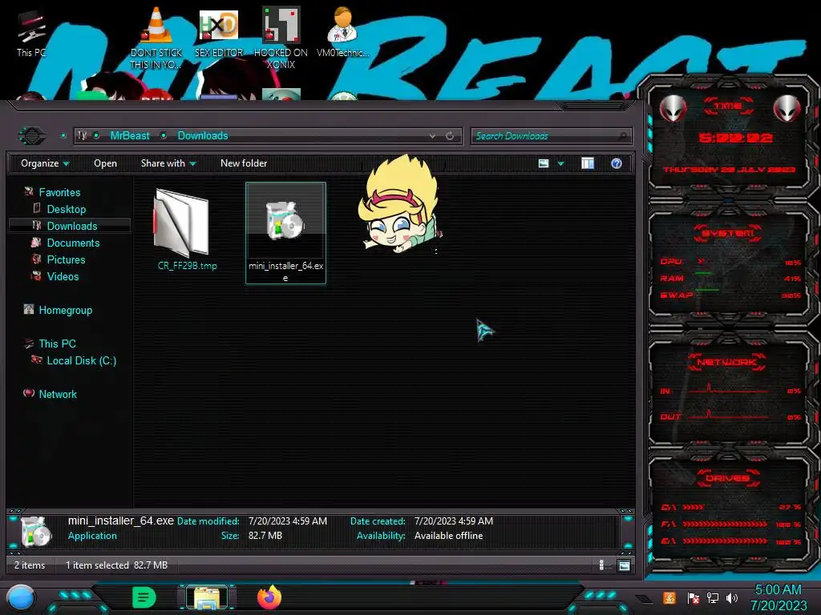Click the mini_installer icon in details pane
821x615 pixels.
[35, 531]
